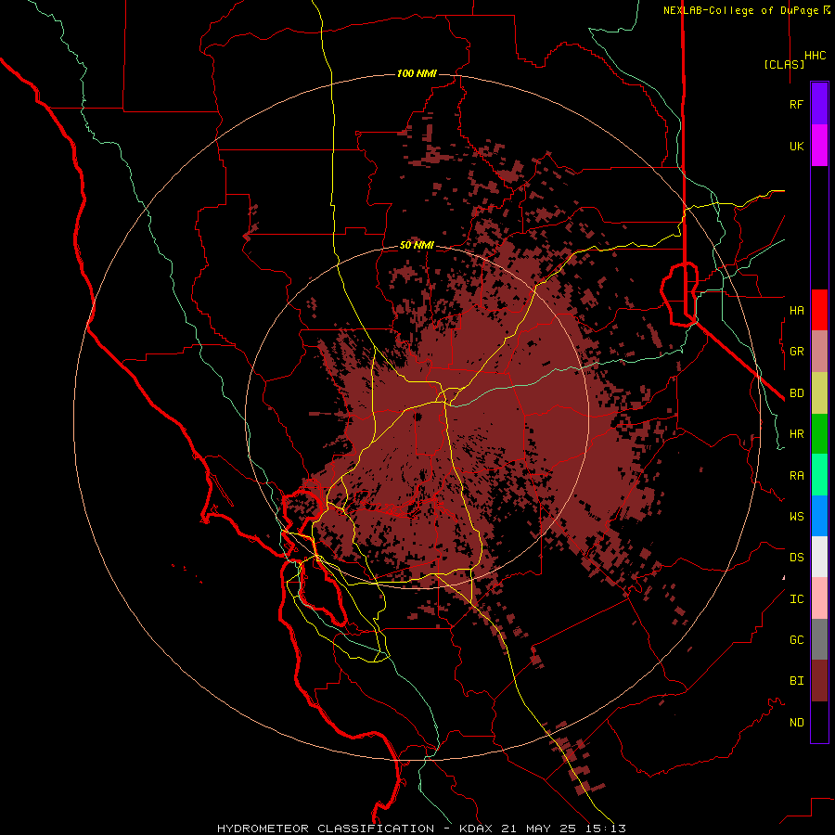Click the HA legend label
Viewport: 835px width, 835px height.
tap(797, 310)
